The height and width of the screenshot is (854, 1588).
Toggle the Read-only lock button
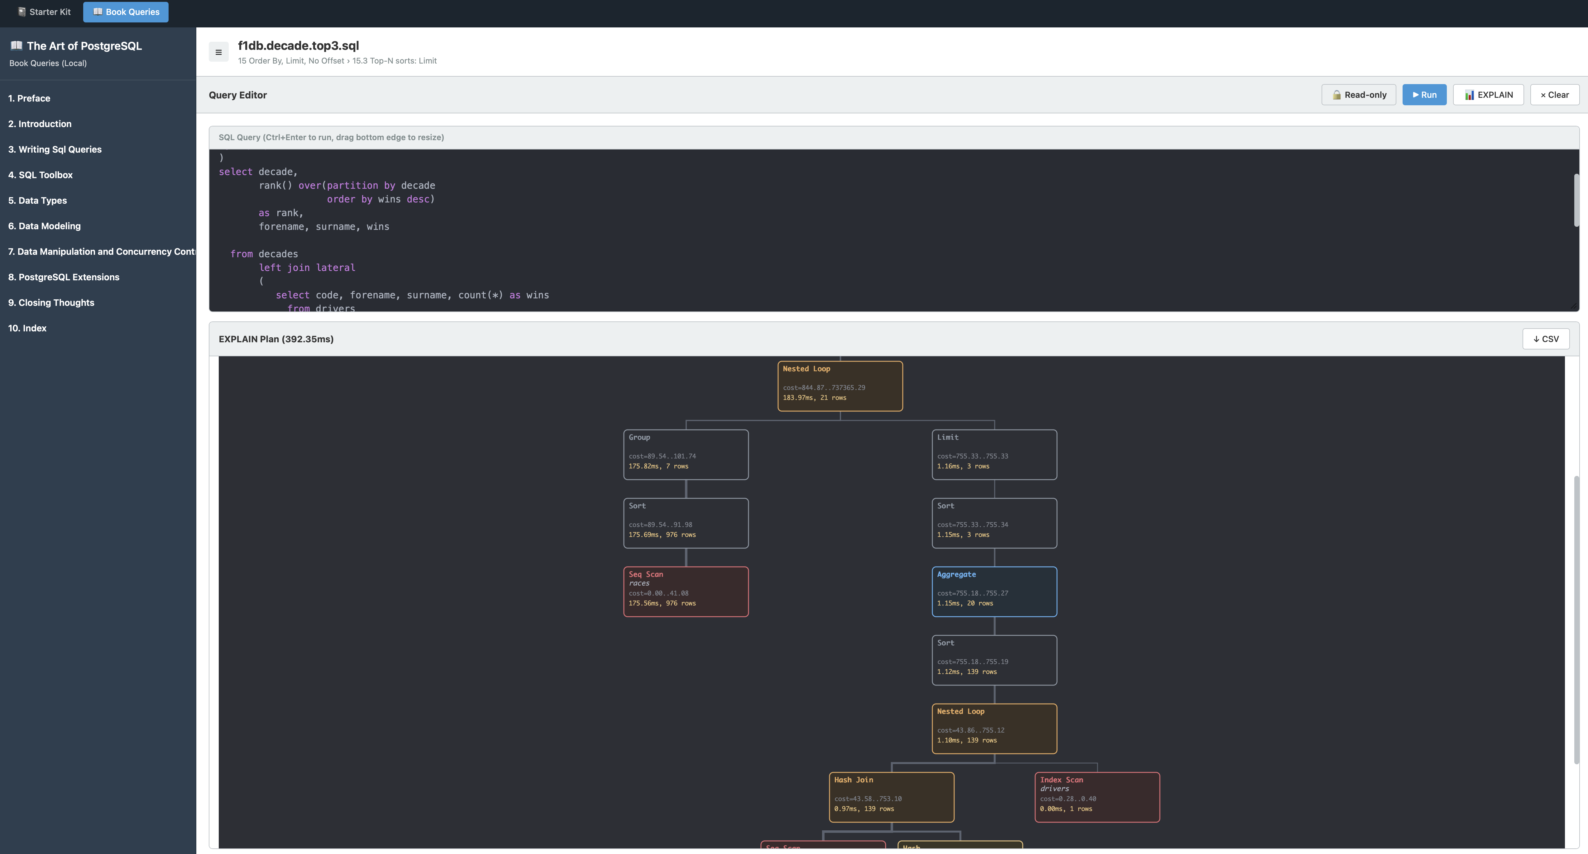coord(1359,95)
